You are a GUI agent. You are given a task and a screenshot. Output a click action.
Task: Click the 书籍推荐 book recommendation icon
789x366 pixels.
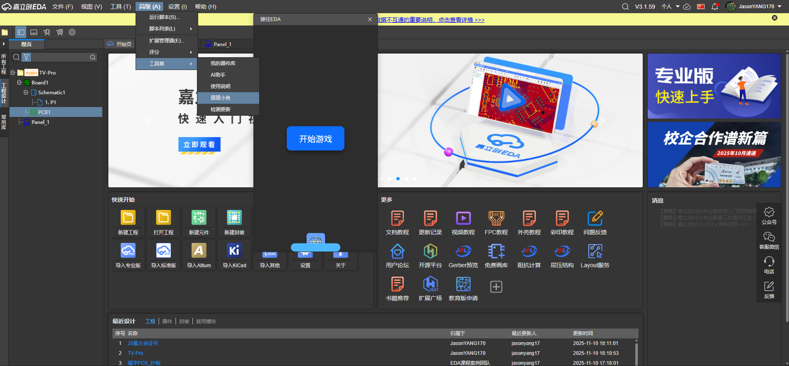click(398, 284)
